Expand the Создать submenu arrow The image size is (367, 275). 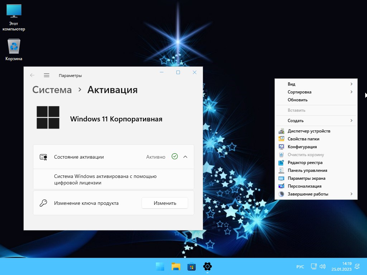(x=351, y=120)
